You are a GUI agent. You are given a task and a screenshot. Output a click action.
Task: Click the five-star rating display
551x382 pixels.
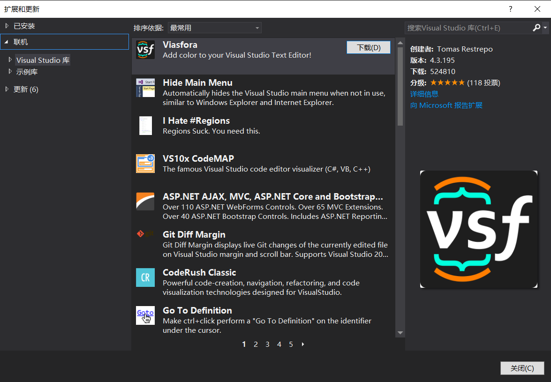[447, 82]
